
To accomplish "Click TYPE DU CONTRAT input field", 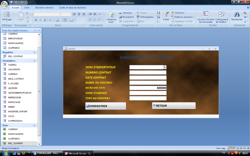I will pyautogui.click(x=148, y=98).
